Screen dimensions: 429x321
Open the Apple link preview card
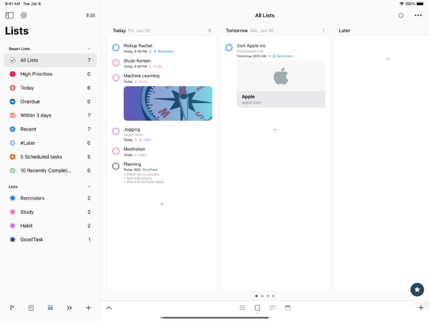[x=281, y=84]
